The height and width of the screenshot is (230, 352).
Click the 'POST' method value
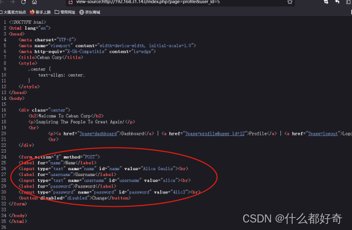pos(90,157)
